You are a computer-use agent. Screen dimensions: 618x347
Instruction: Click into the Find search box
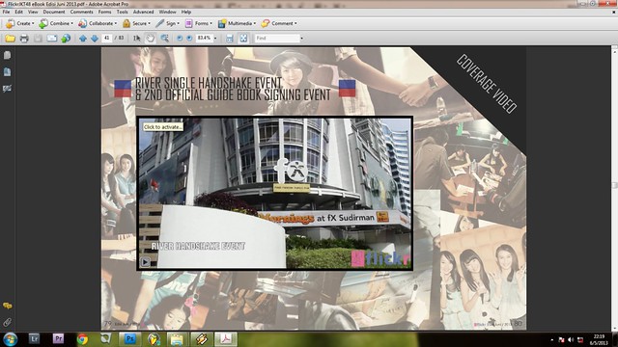click(x=277, y=39)
